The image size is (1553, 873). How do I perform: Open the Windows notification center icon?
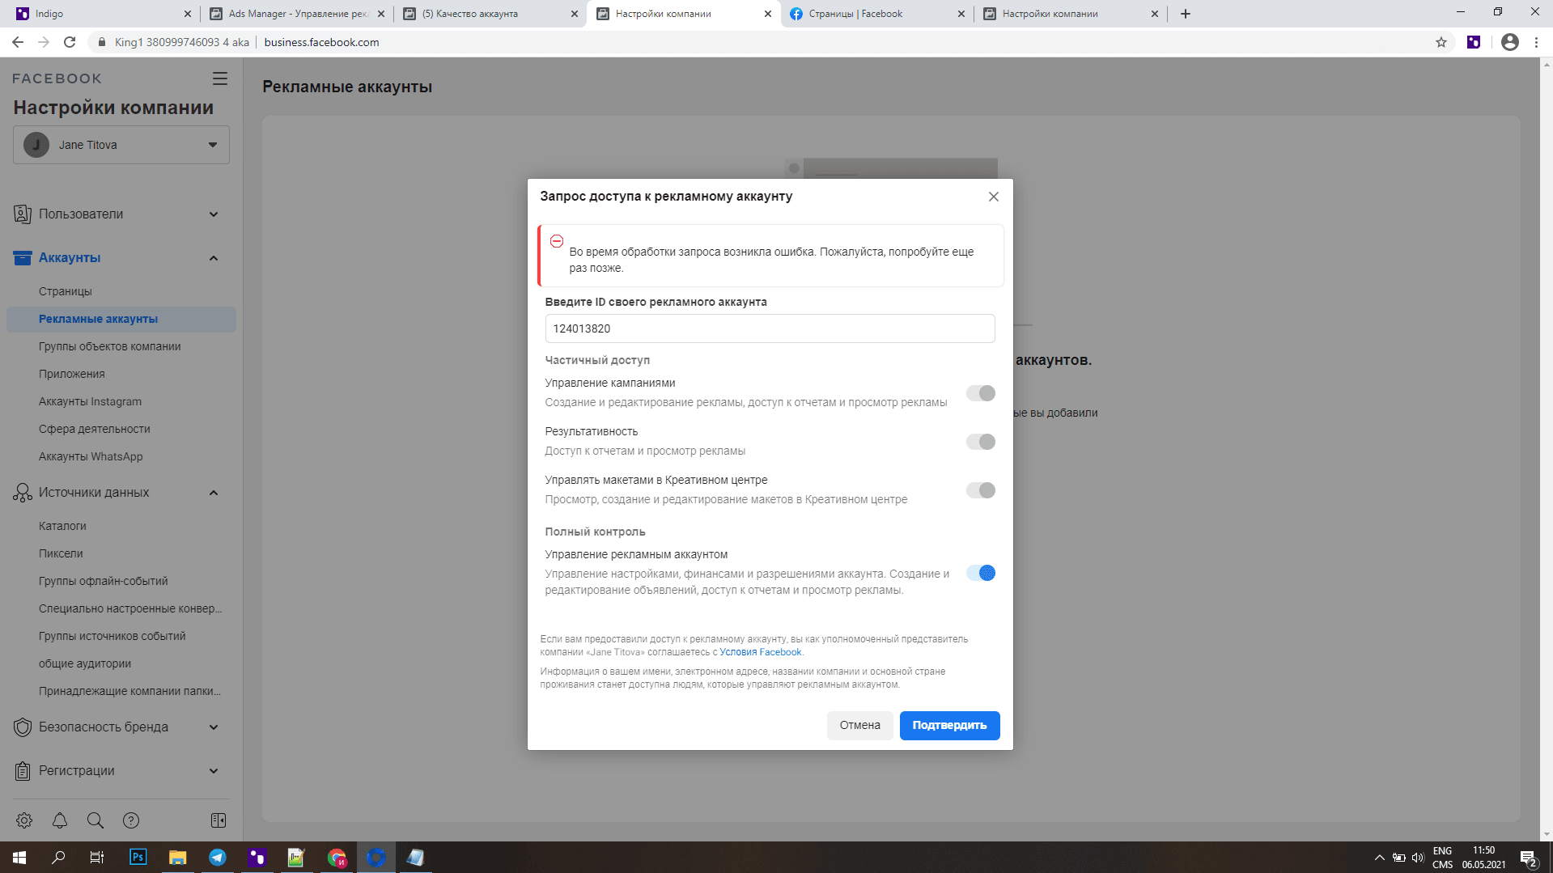[1529, 858]
